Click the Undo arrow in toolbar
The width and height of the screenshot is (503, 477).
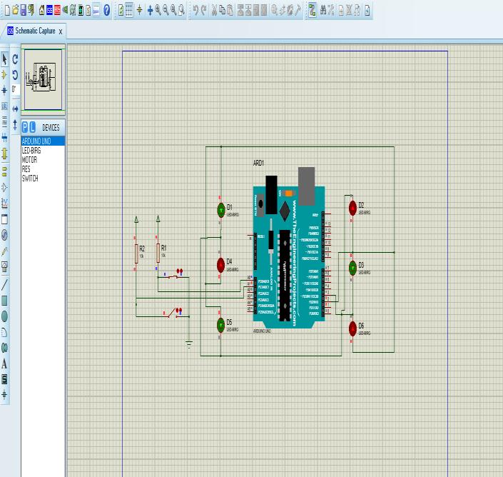(x=196, y=10)
